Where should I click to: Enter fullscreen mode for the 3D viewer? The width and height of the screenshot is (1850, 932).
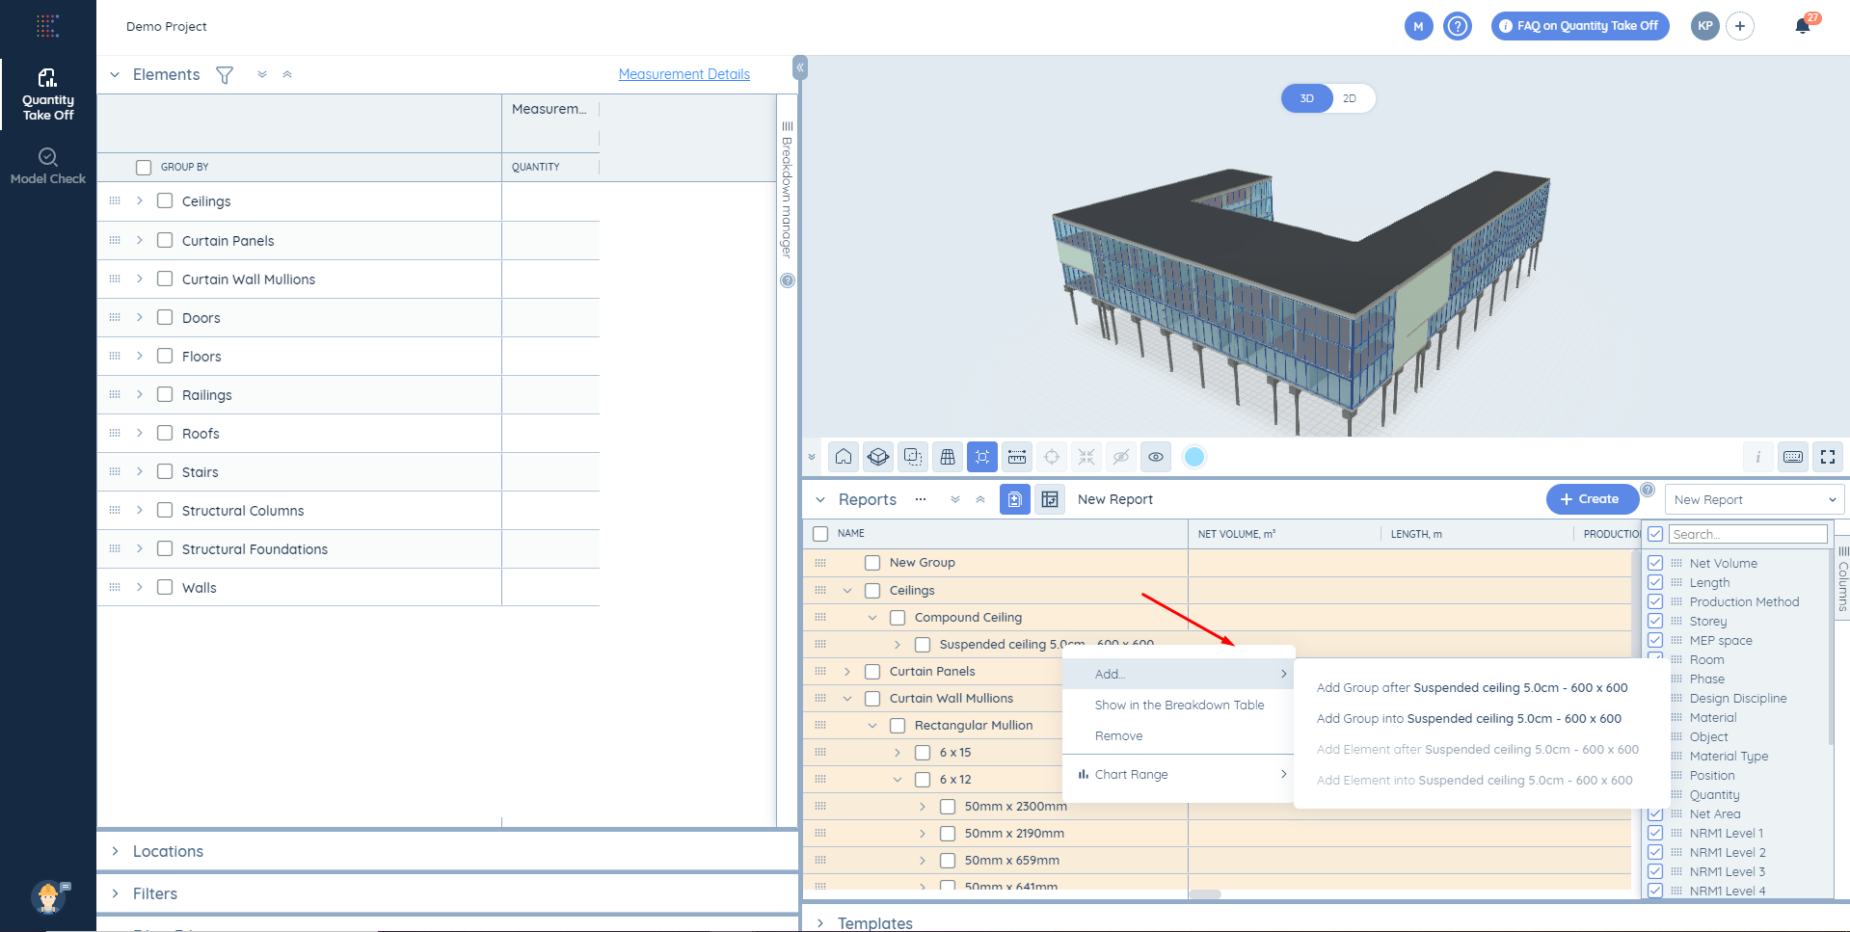tap(1828, 457)
